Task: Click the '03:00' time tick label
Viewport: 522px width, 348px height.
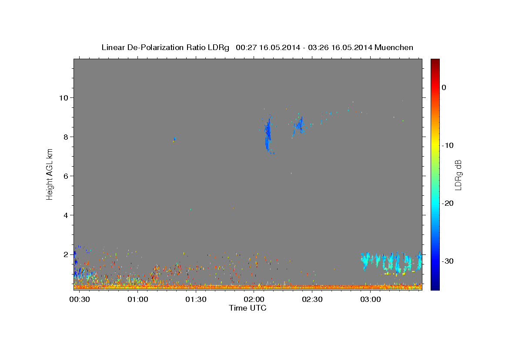Action: pyautogui.click(x=370, y=300)
